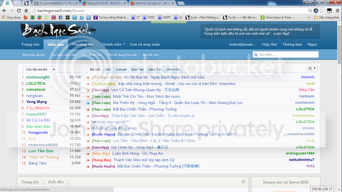The height and width of the screenshot is (192, 342).
Task: Open the Phường Thị navigation item
Action: (83, 44)
